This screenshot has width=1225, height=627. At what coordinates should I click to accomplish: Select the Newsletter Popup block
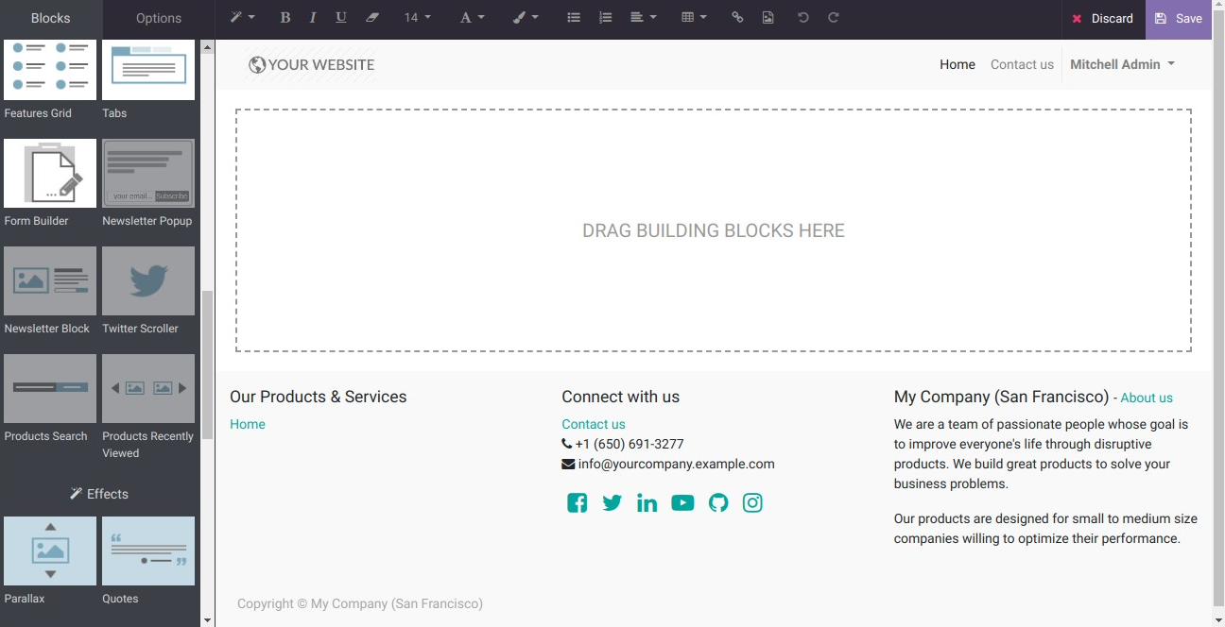[x=148, y=174]
